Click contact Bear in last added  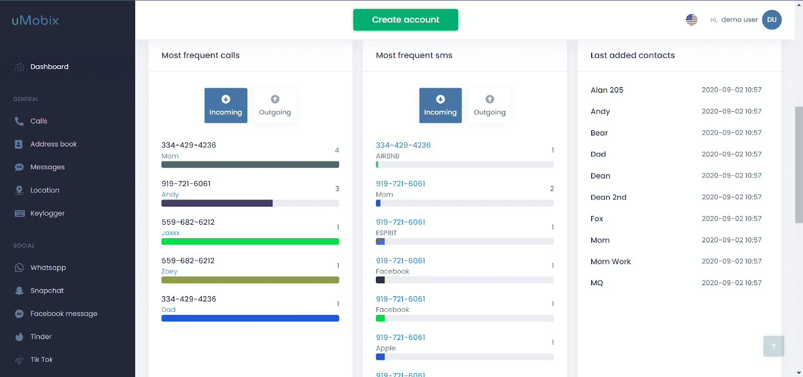point(599,133)
